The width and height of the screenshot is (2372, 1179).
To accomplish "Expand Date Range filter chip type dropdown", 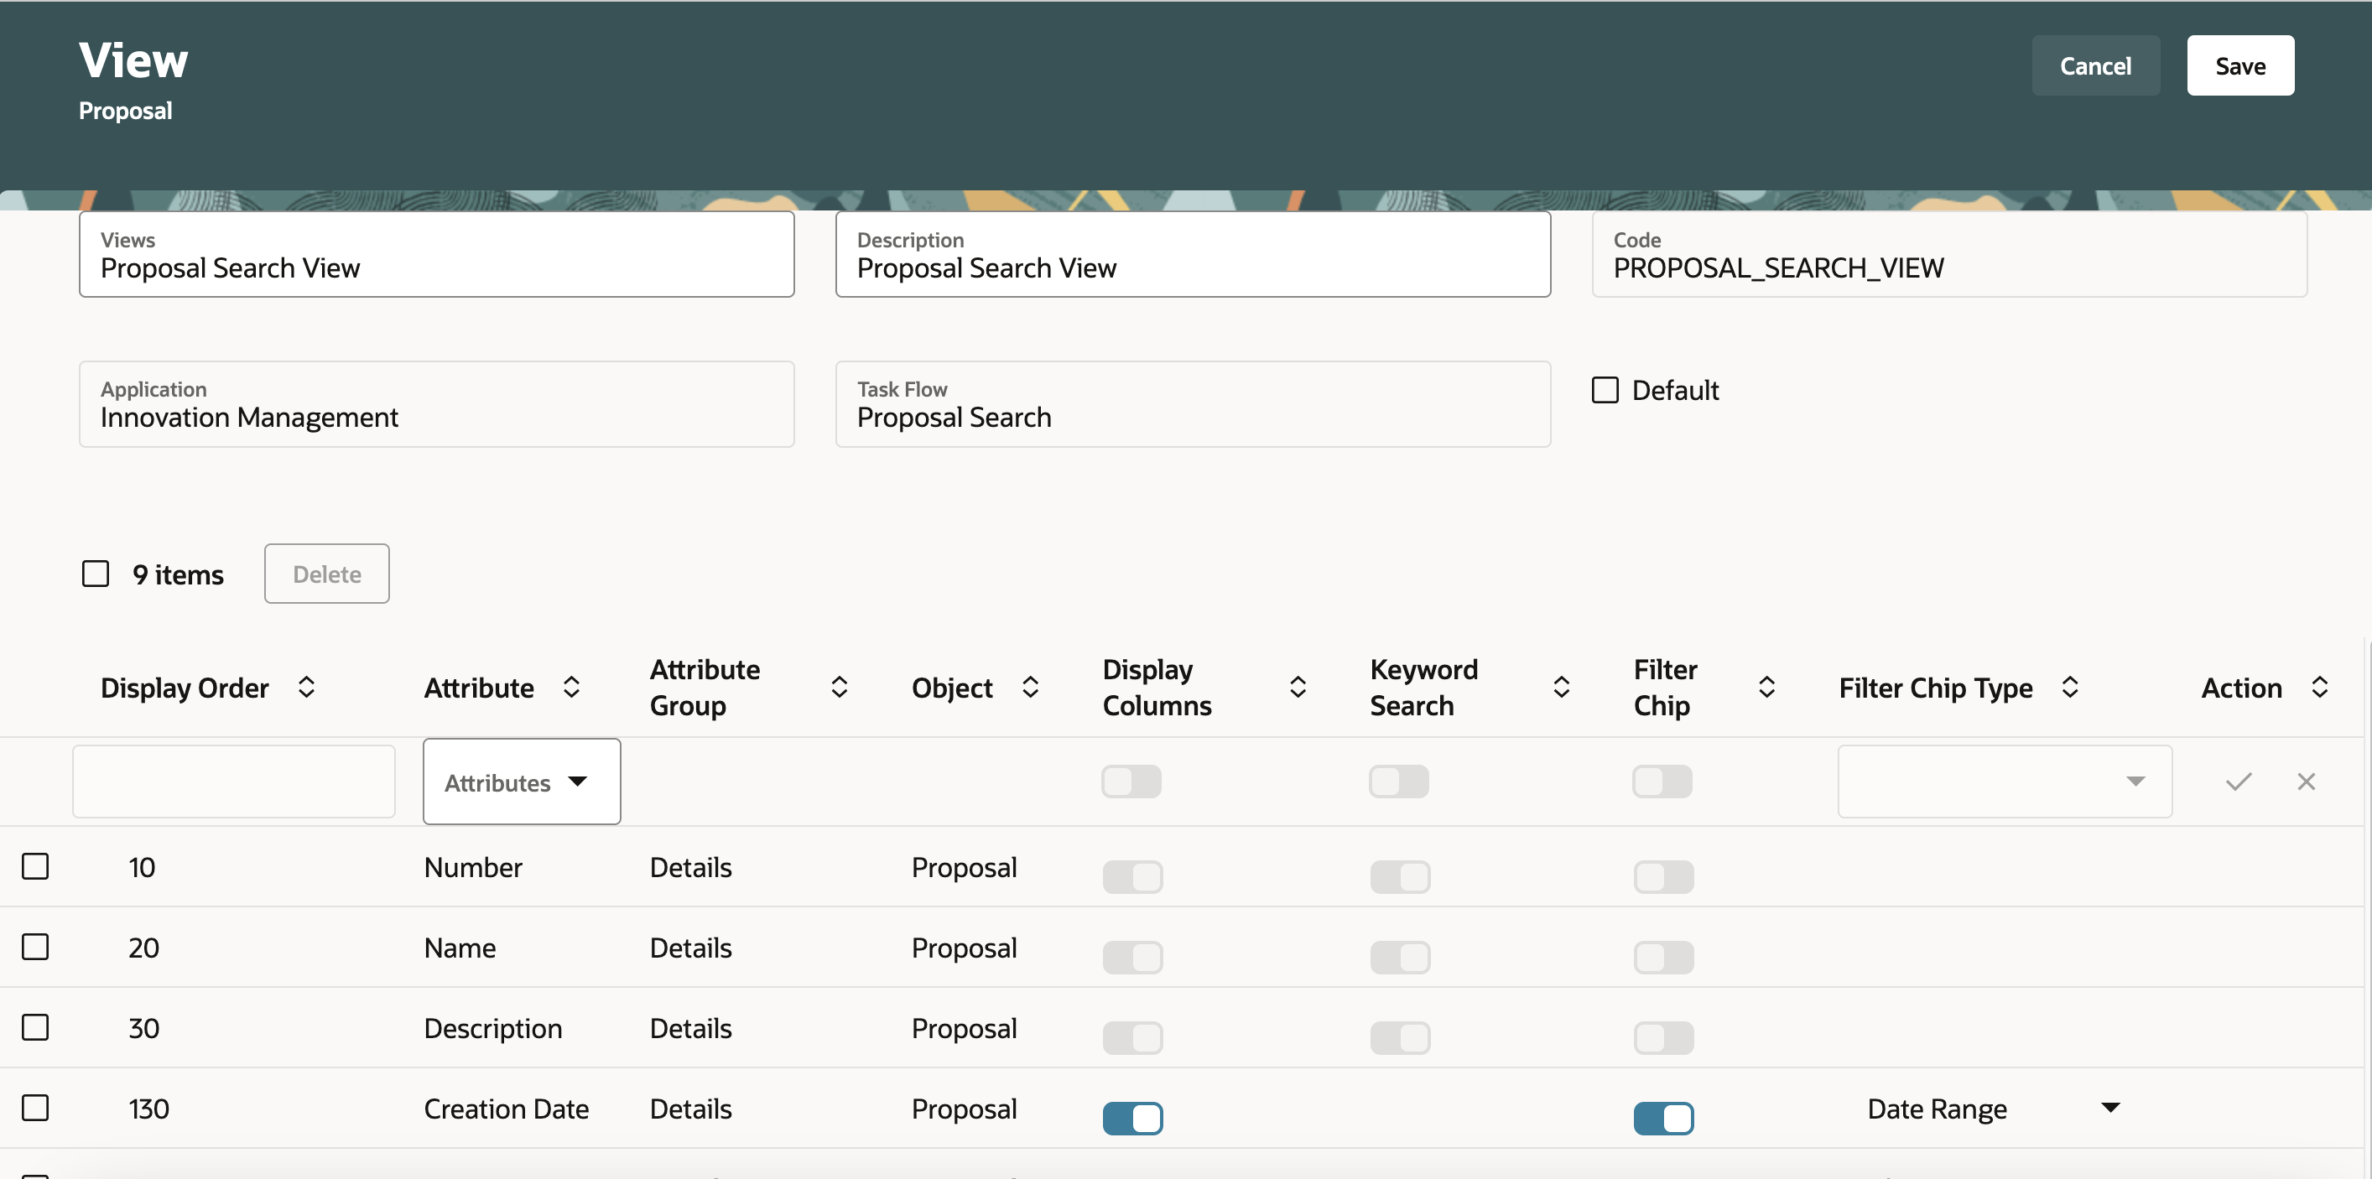I will point(2110,1108).
